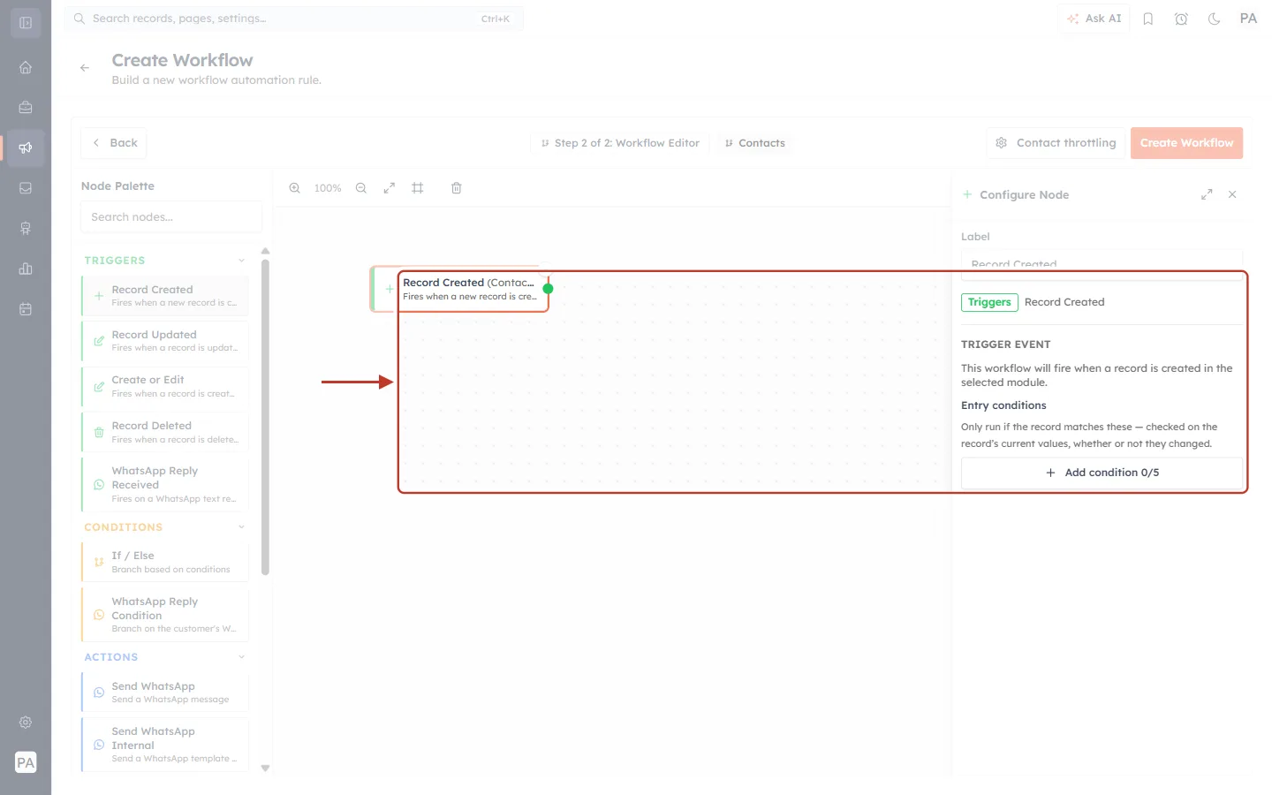The image size is (1272, 795).
Task: Select WhatsApp Reply Condition node
Action: point(165,615)
